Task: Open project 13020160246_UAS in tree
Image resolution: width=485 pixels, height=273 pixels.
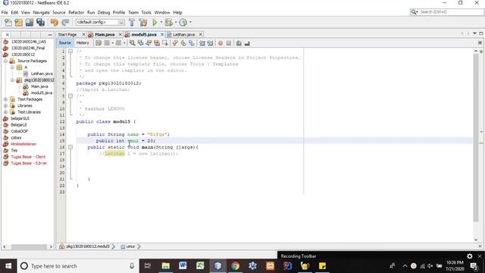Action: (x=28, y=42)
